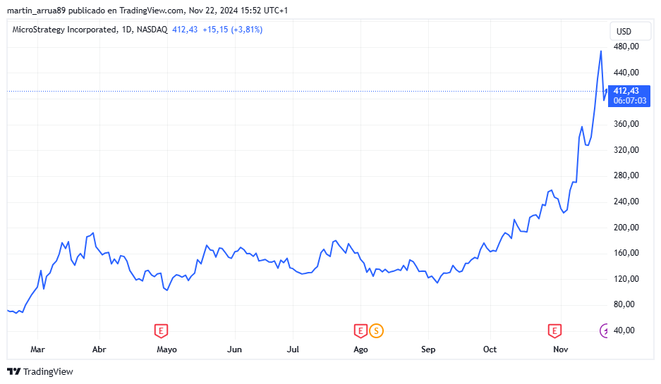The image size is (661, 384).
Task: Click the 320,00 price axis label
Action: pyautogui.click(x=626, y=150)
